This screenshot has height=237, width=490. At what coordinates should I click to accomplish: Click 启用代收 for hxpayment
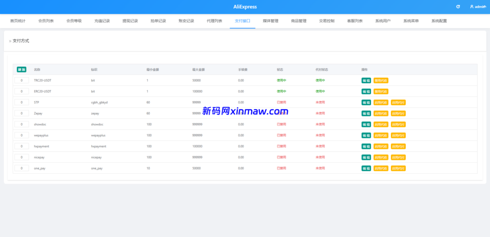381,146
